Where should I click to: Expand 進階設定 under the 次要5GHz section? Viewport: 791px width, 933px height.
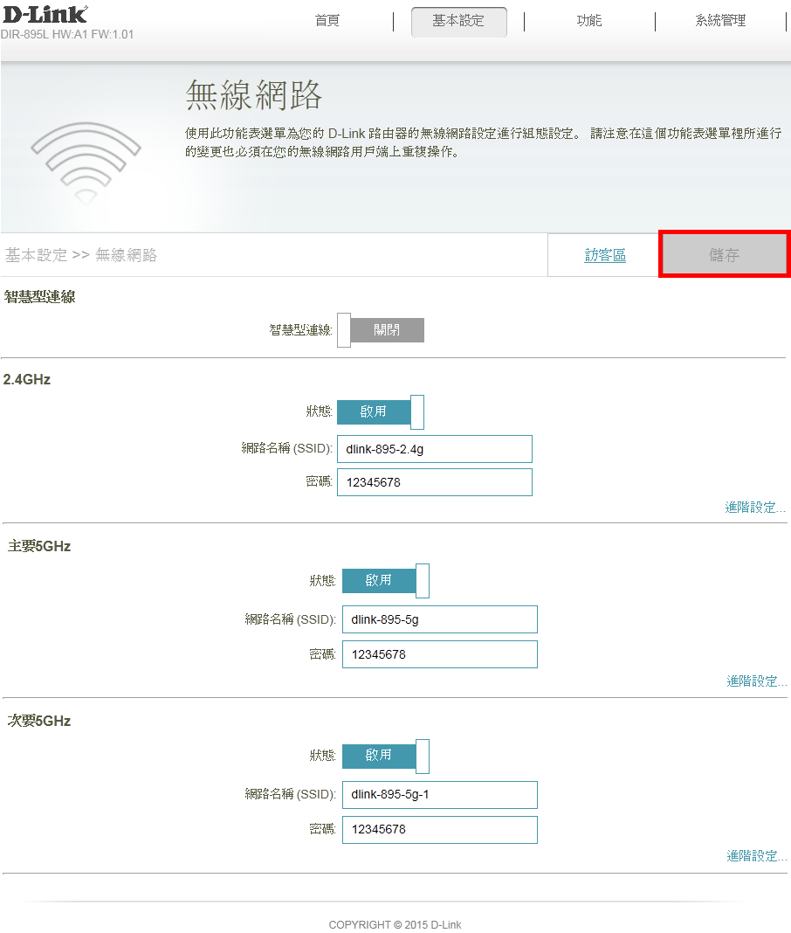(x=756, y=856)
